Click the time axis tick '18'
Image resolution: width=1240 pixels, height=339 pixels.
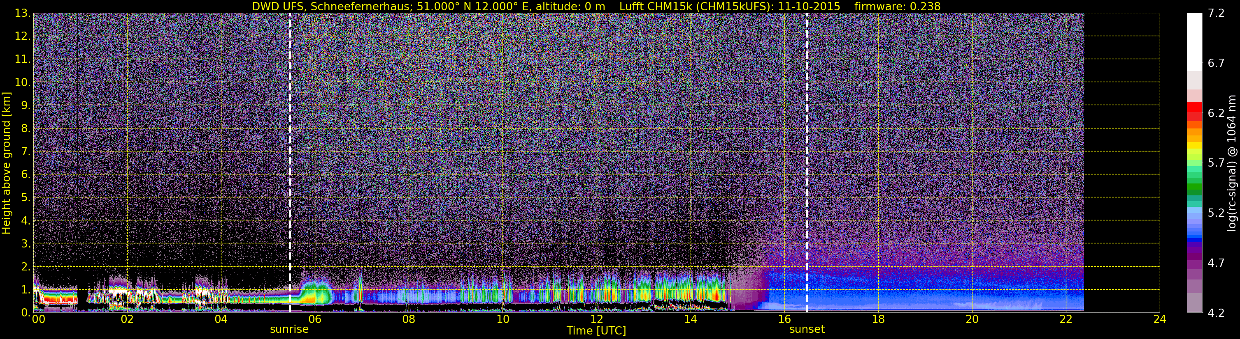click(x=879, y=319)
